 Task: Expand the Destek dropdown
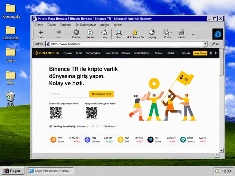click(x=172, y=53)
